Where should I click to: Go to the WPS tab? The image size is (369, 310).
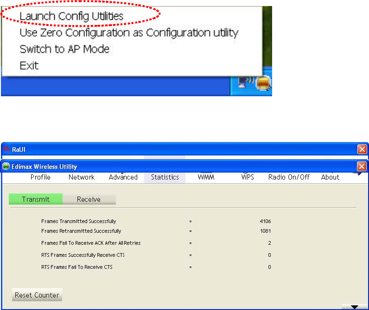click(x=248, y=177)
